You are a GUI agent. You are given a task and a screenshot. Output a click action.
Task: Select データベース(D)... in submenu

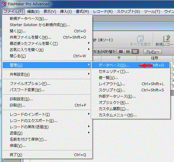pos(131,65)
